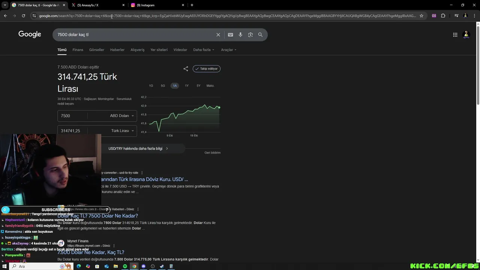Expand the 'Daha fazla' search menu
The image size is (480, 270).
204,49
